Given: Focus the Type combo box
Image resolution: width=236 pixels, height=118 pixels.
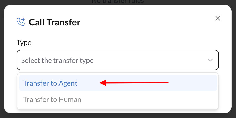Looking at the screenshot, I should [117, 60].
